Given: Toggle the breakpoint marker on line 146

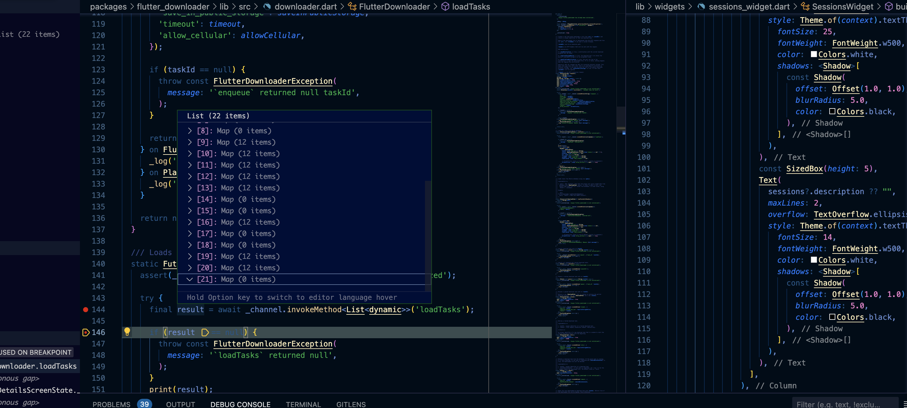Looking at the screenshot, I should tap(85, 332).
